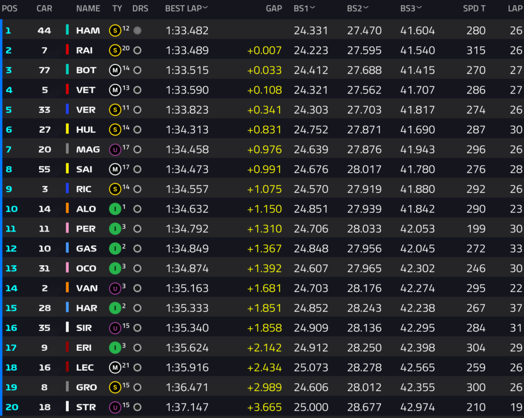Click HAR's intermediate tyre icon

tap(115, 308)
